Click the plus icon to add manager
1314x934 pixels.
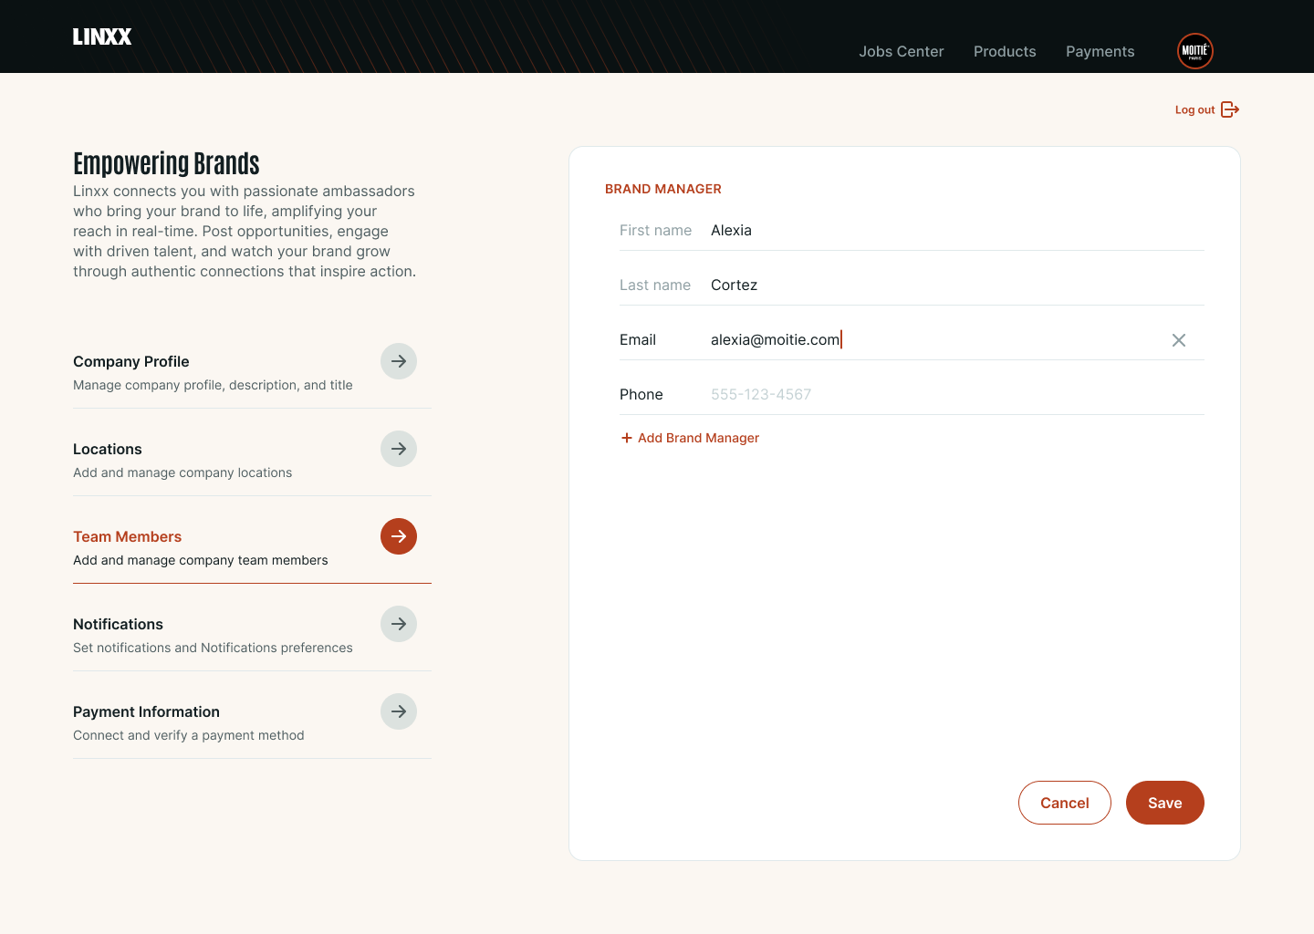coord(627,438)
